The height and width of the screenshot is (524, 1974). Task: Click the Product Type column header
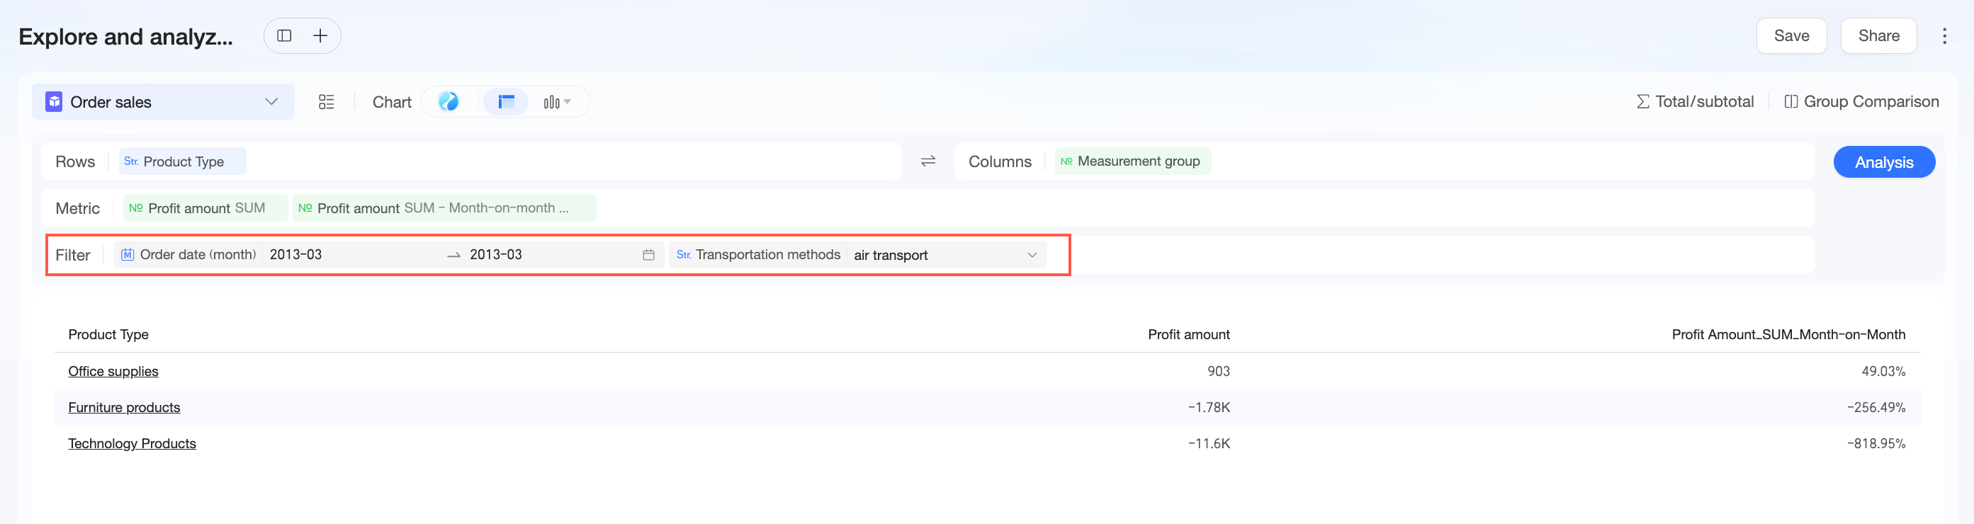pos(108,335)
